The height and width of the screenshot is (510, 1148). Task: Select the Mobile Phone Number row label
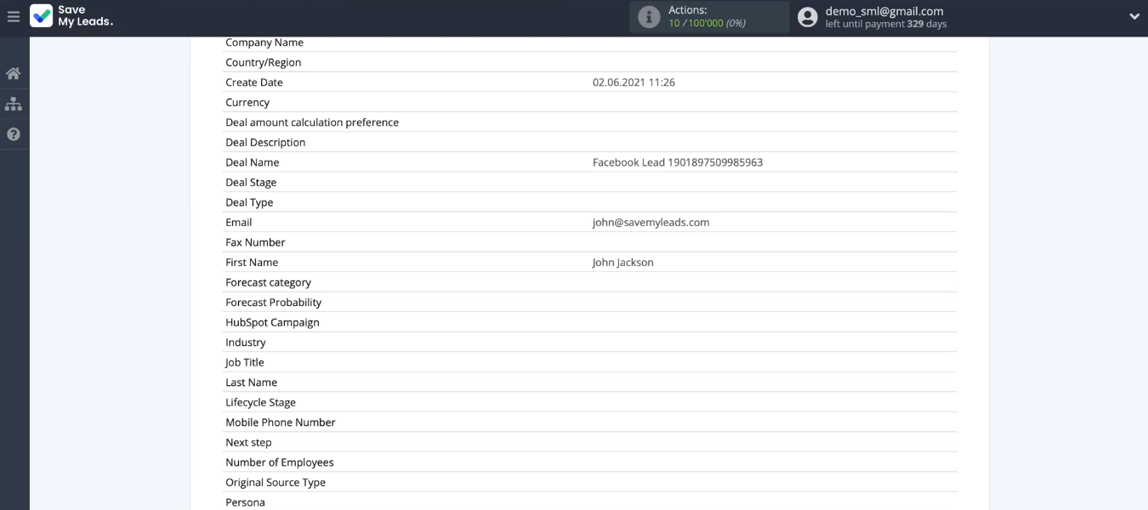coord(281,422)
